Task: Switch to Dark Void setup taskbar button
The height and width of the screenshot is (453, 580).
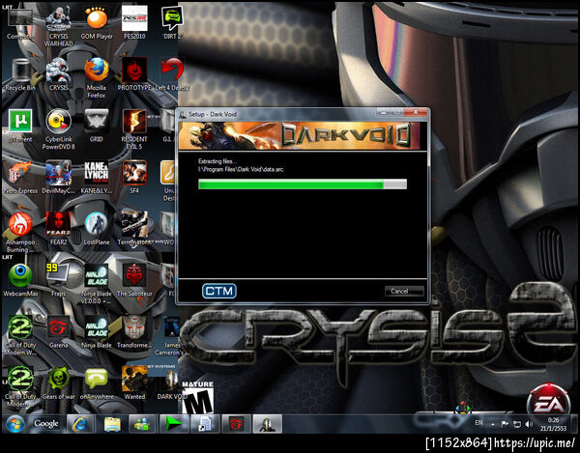Action: pyautogui.click(x=267, y=424)
